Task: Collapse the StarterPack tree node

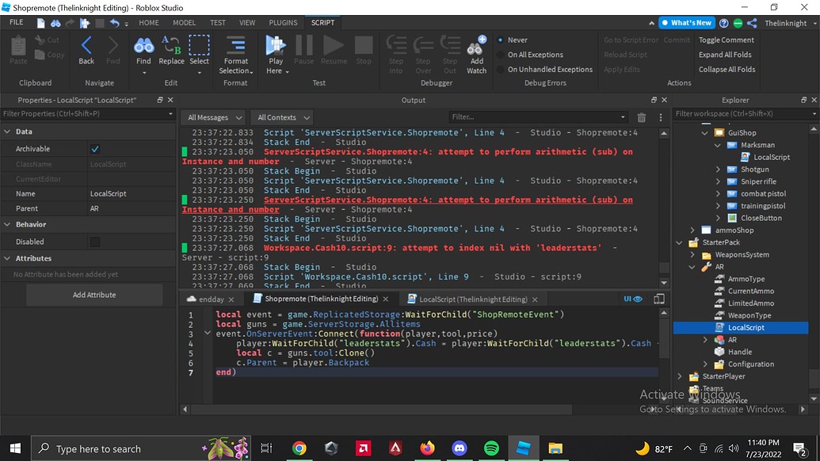Action: 679,242
